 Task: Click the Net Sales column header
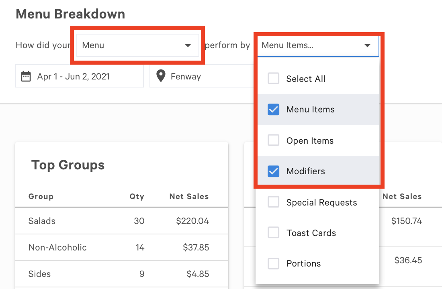(189, 196)
